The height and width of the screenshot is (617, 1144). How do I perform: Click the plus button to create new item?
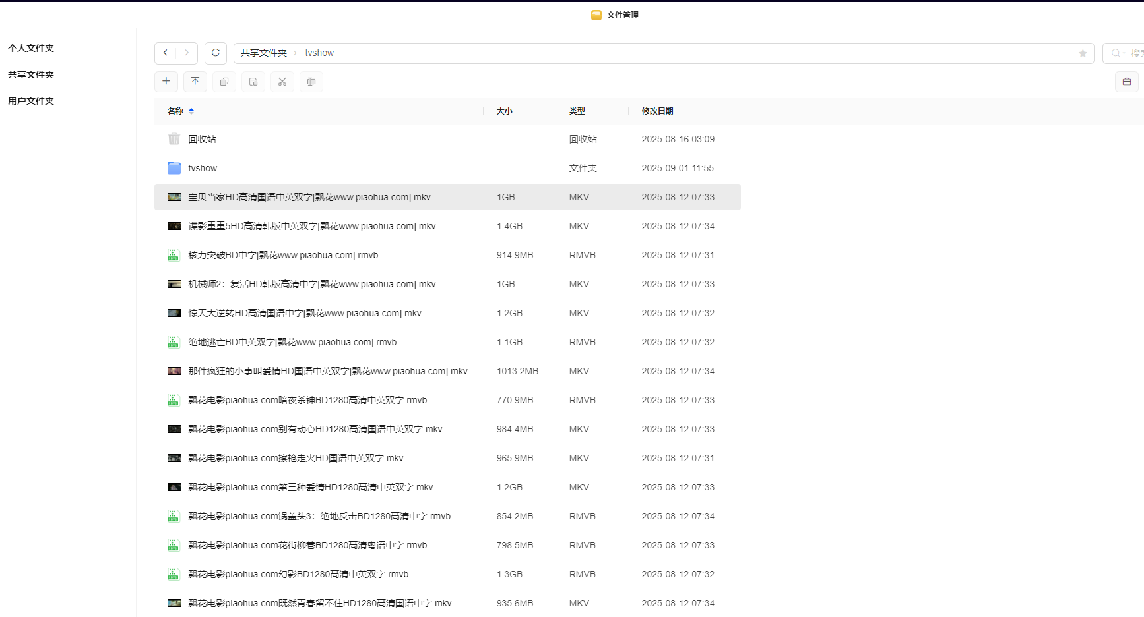(x=166, y=81)
